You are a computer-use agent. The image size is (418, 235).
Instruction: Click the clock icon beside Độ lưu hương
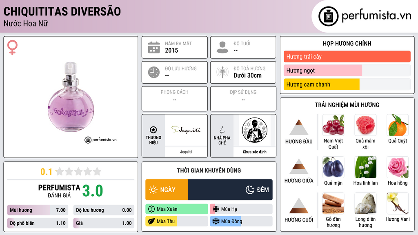point(154,72)
